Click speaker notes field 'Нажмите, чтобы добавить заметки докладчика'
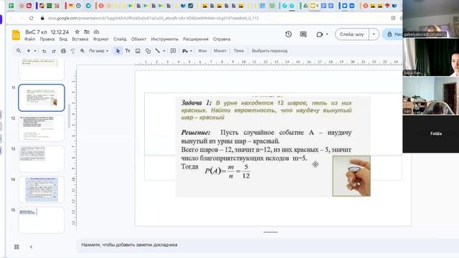The height and width of the screenshot is (258, 459). pos(129,245)
